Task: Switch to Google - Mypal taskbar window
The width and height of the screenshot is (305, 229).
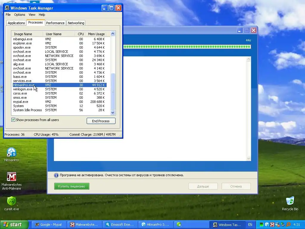Action: point(49,225)
